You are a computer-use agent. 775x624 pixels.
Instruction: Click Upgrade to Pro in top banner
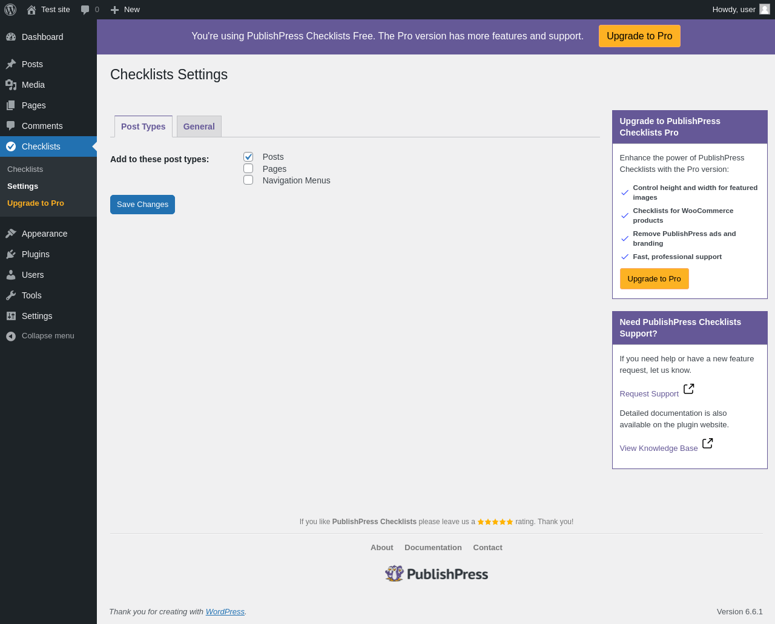tap(639, 36)
